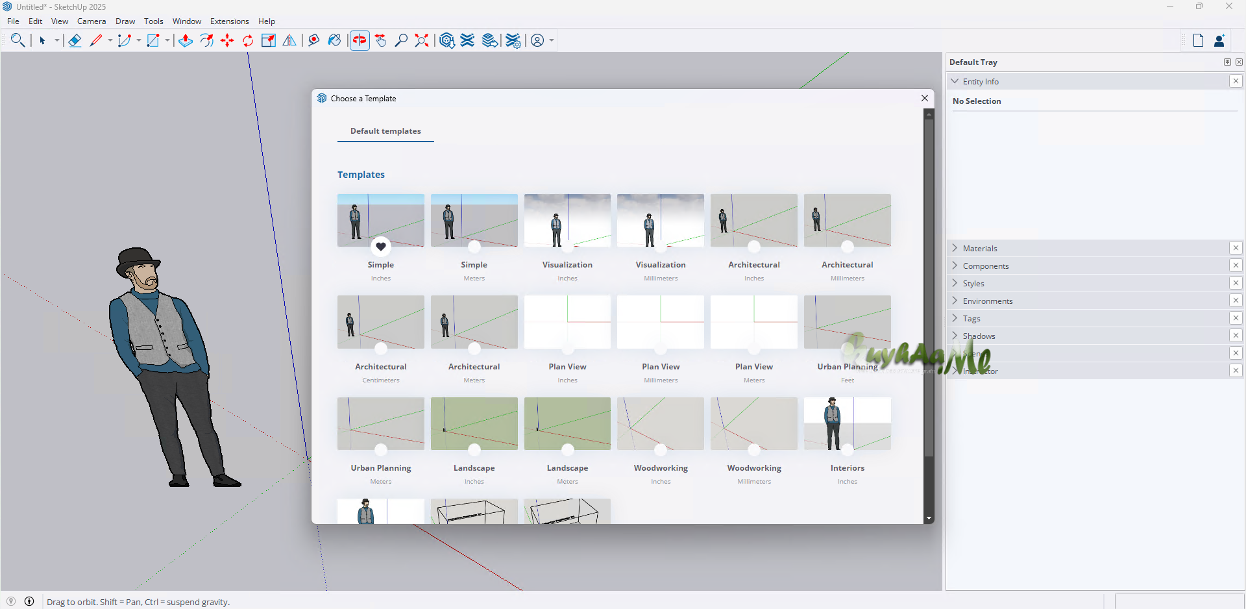Open the account icon dropdown arrow
This screenshot has width=1246, height=609.
(552, 40)
